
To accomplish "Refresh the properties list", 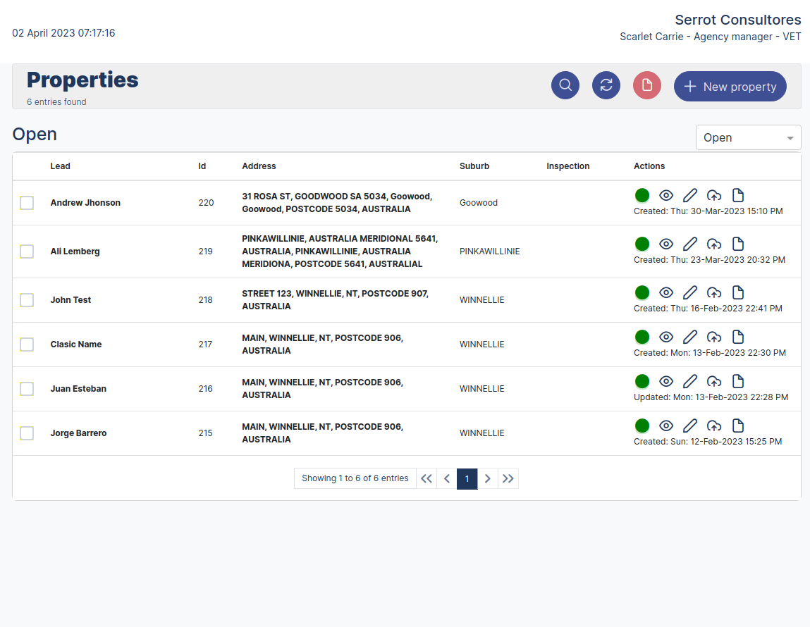I will 606,85.
